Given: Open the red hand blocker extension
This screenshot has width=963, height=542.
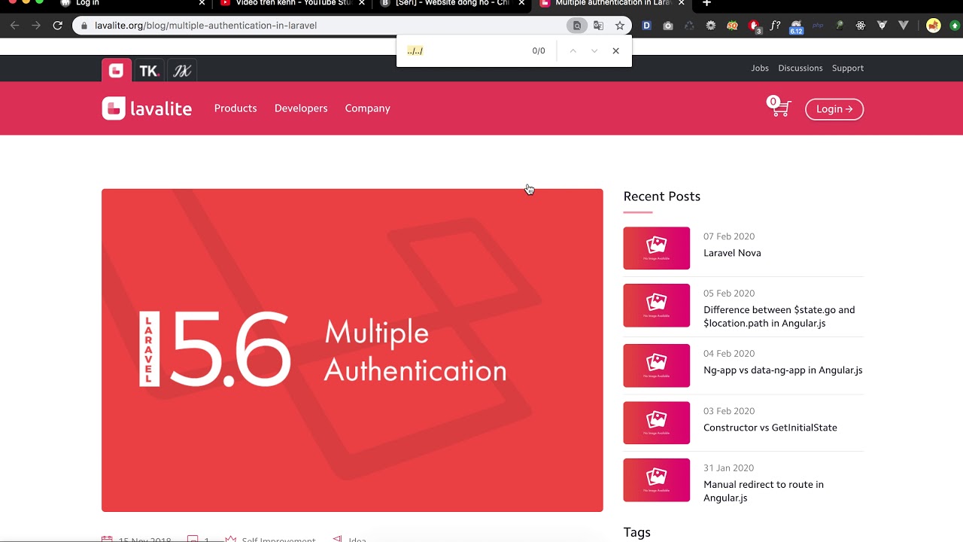Looking at the screenshot, I should (x=754, y=26).
